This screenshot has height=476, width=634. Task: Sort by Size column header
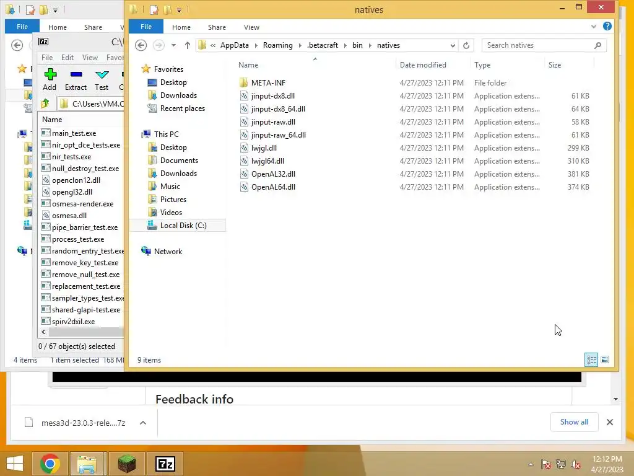(554, 64)
